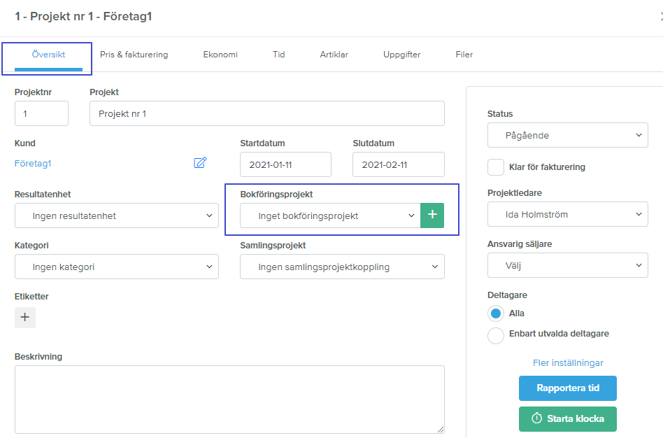Open the Tid tab
The height and width of the screenshot is (438, 663).
[x=278, y=55]
